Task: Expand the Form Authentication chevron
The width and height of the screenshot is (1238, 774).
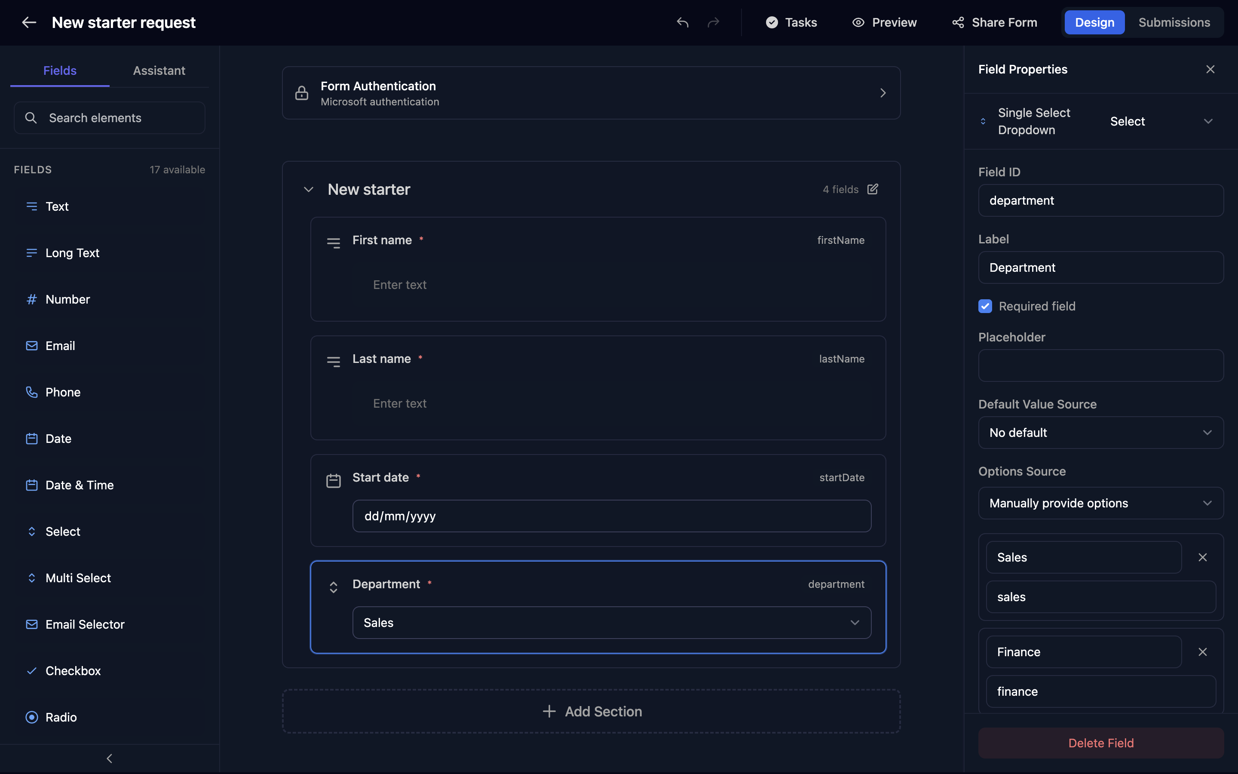Action: click(883, 93)
